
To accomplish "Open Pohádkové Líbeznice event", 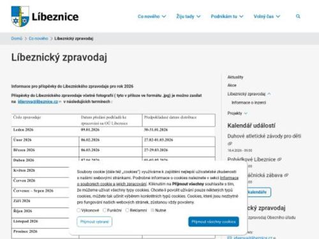I will [251, 159].
